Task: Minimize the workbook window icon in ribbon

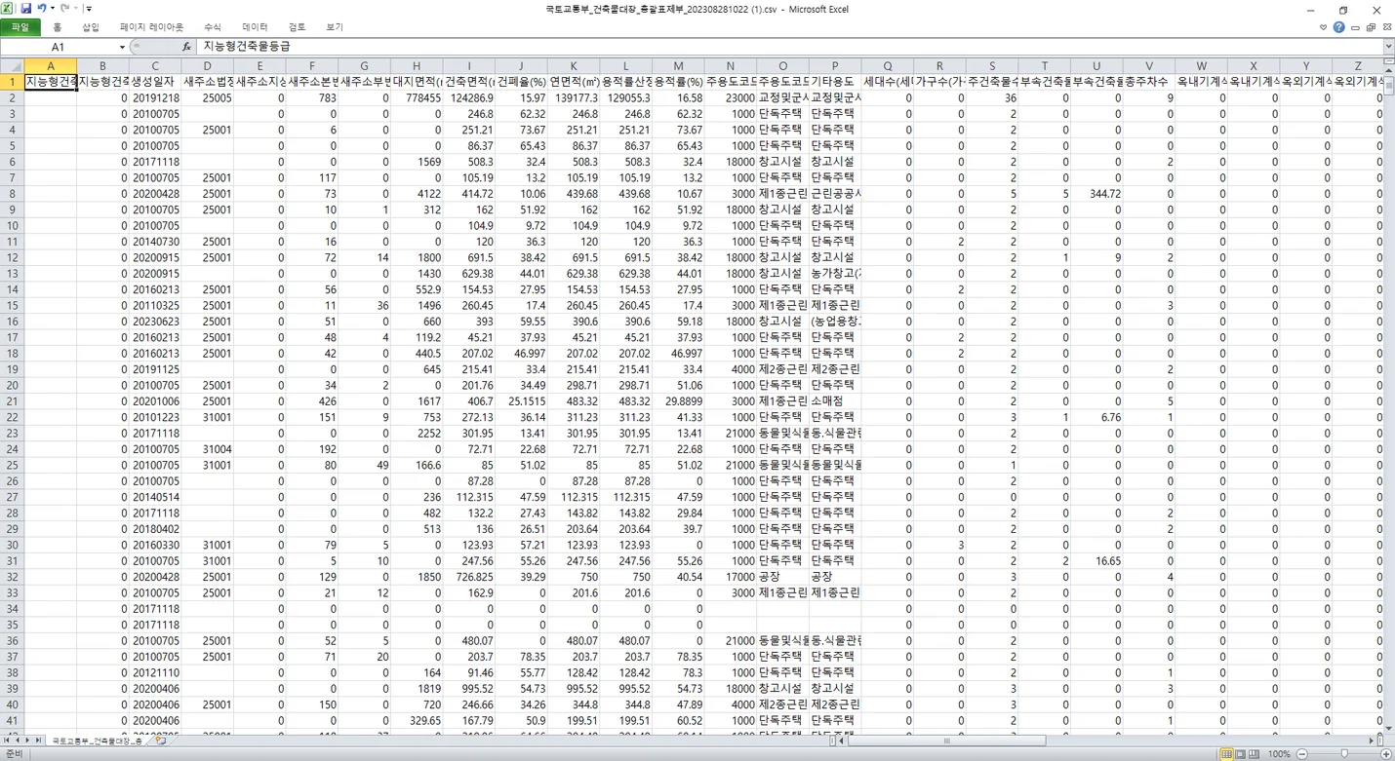Action: (x=1356, y=27)
